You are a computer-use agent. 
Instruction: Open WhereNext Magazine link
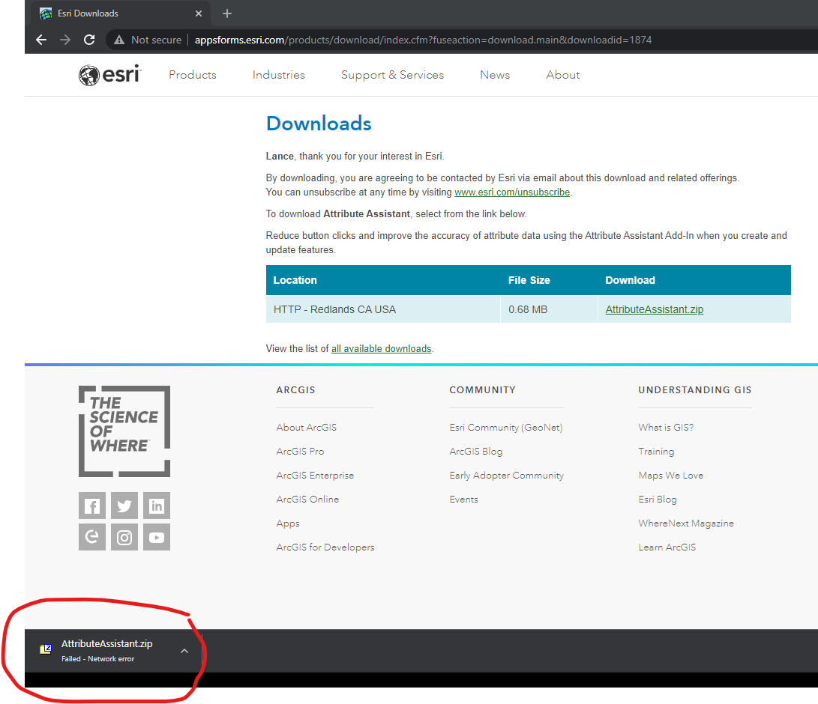coord(686,524)
